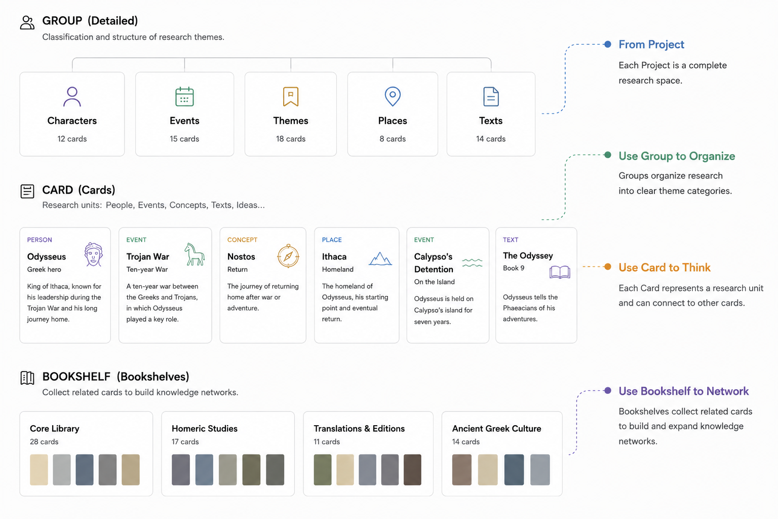Select the Translations & Editions bookshelf title
Image resolution: width=778 pixels, height=519 pixels.
click(359, 428)
